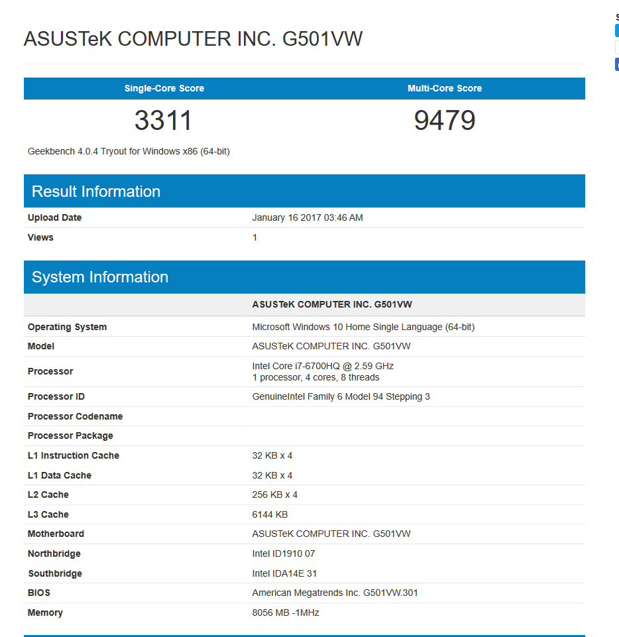Click the L3 Cache value 6144 KB

click(x=270, y=514)
